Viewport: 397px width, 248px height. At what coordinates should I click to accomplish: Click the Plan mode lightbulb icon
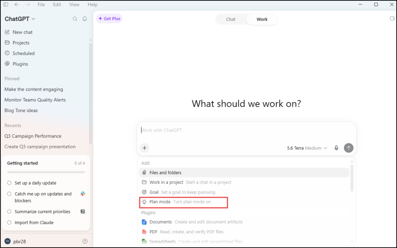[x=144, y=202]
